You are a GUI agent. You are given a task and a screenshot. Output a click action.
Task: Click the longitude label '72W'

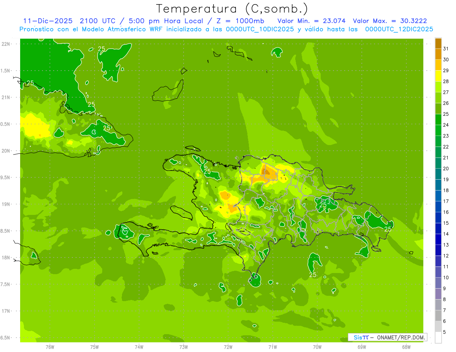tap(228, 347)
